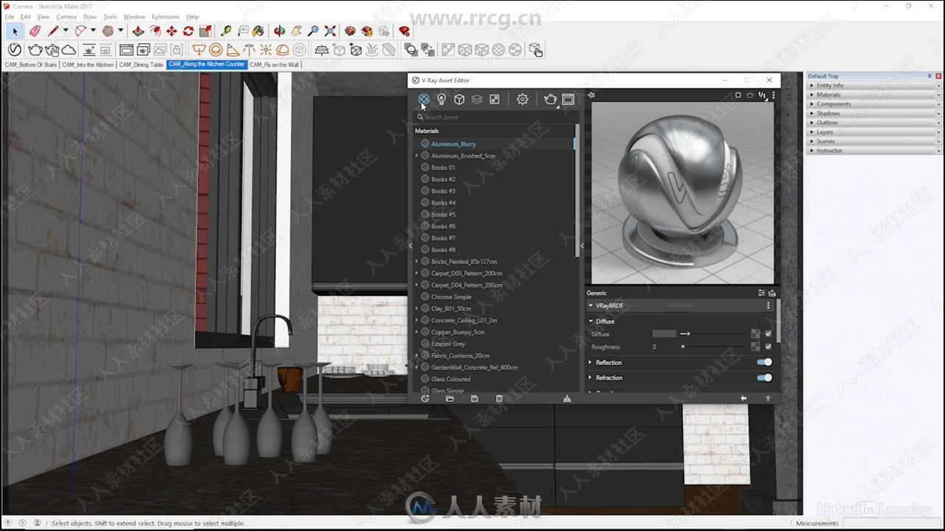The width and height of the screenshot is (945, 531).
Task: Save material to file icon
Action: 474,398
